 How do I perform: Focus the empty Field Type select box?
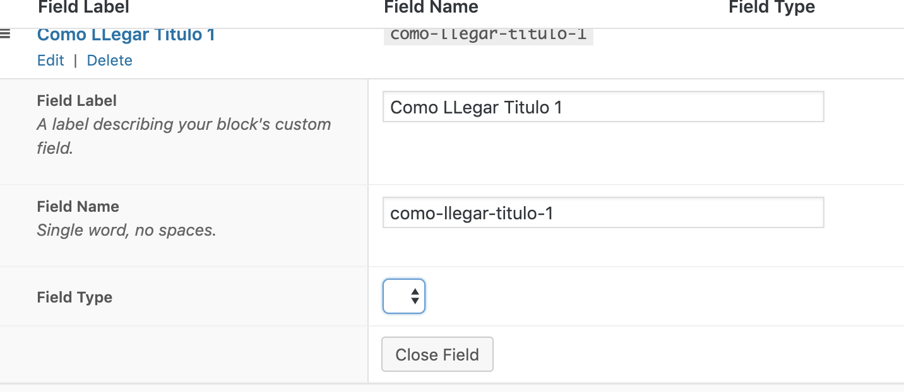pos(403,296)
